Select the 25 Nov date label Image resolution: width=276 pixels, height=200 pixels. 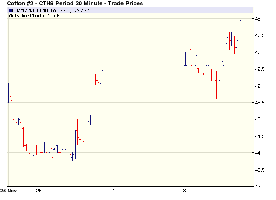point(10,189)
